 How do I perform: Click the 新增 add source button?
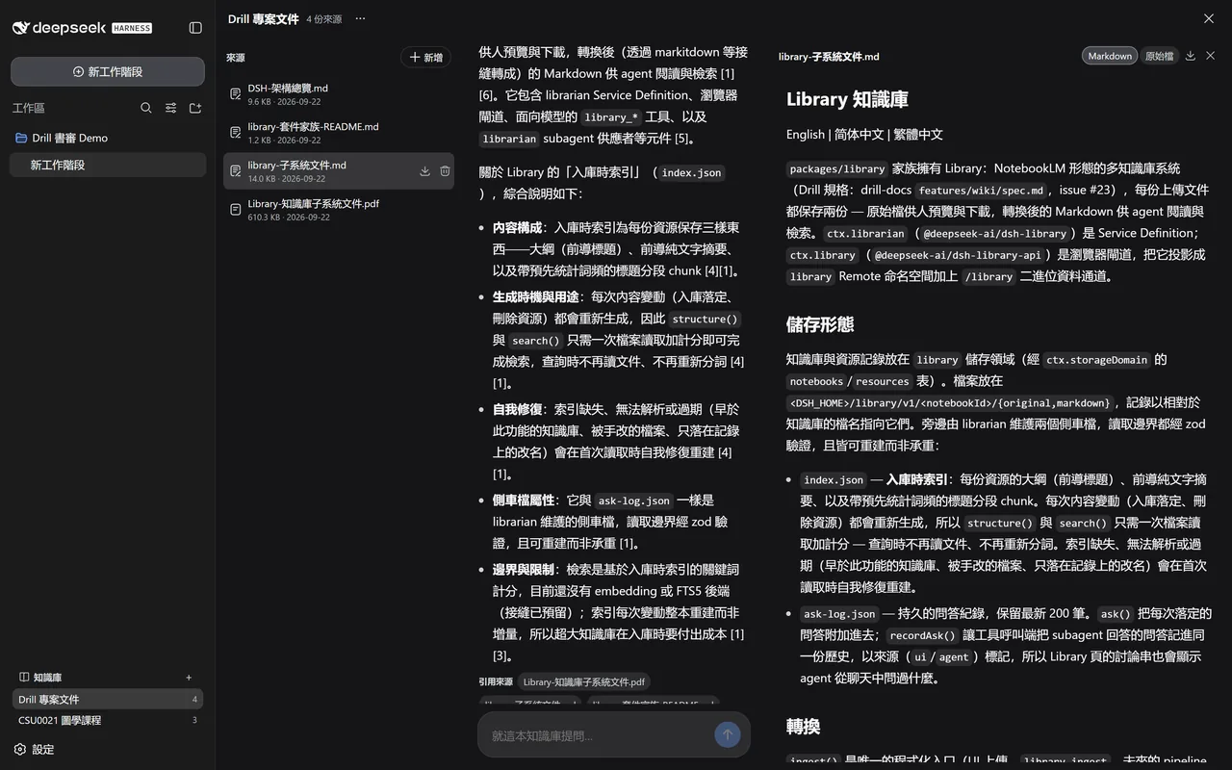pos(425,58)
